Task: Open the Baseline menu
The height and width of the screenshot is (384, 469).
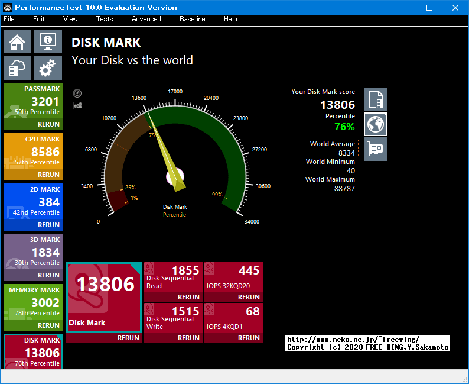Action: click(193, 19)
